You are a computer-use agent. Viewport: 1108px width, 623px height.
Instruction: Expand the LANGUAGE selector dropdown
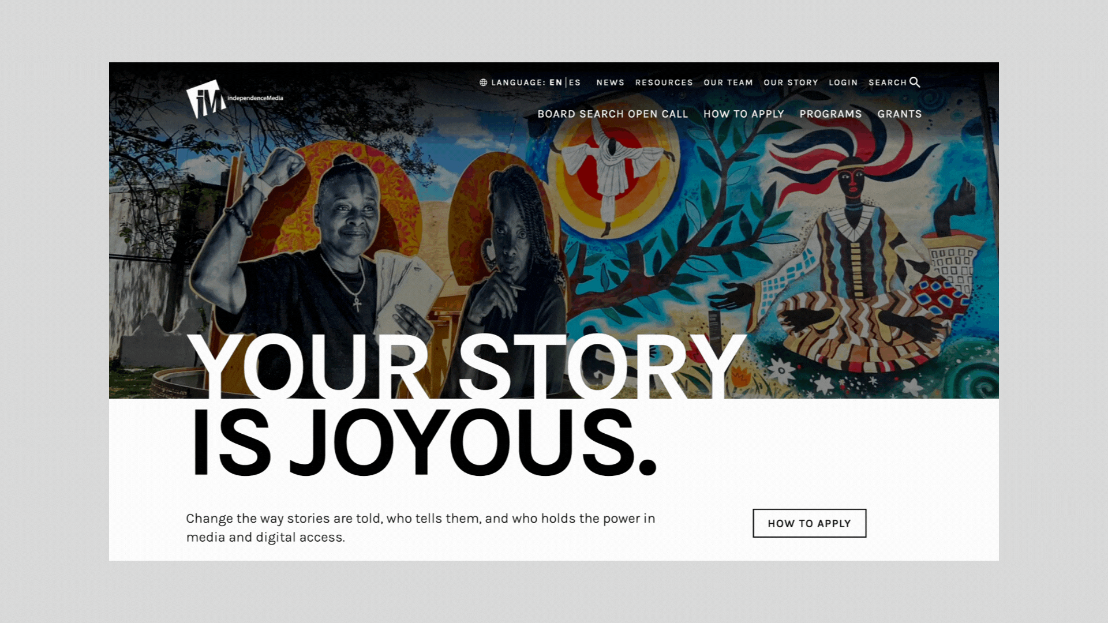point(530,82)
